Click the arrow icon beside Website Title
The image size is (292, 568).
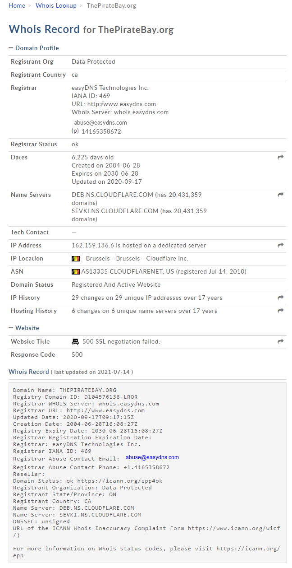(x=280, y=341)
